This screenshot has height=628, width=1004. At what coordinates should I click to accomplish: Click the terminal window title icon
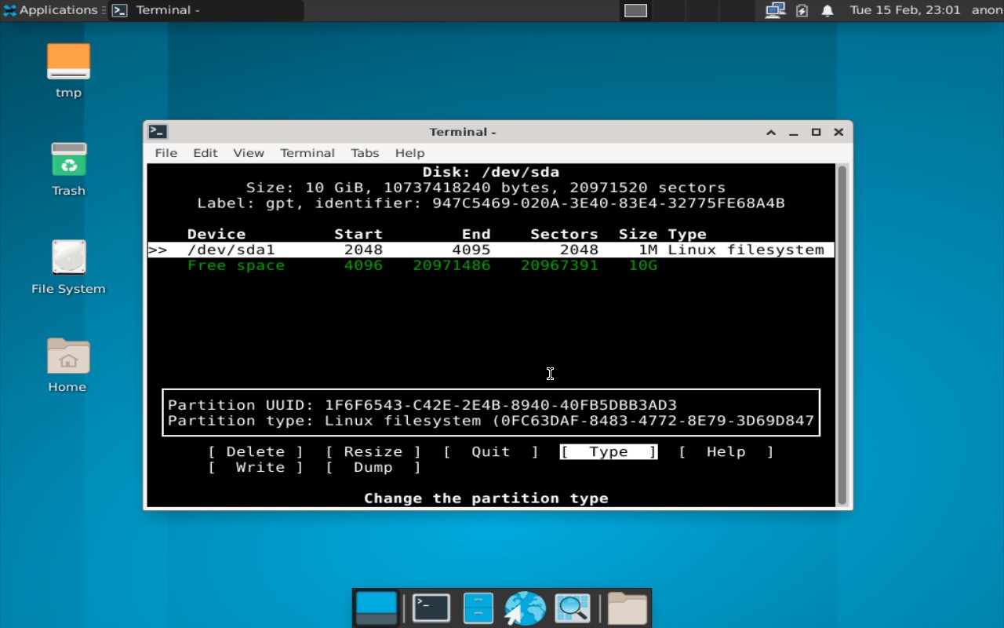point(158,132)
